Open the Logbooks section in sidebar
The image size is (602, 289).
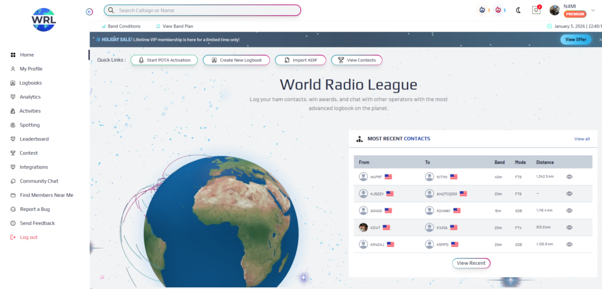[x=31, y=83]
